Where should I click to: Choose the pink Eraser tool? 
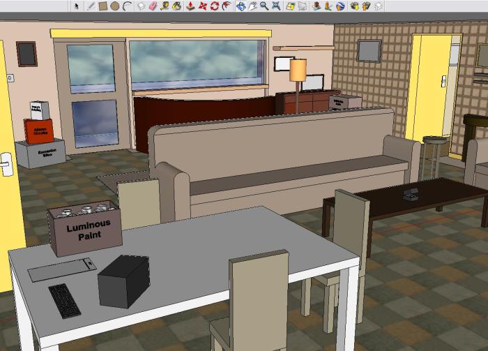coord(153,6)
